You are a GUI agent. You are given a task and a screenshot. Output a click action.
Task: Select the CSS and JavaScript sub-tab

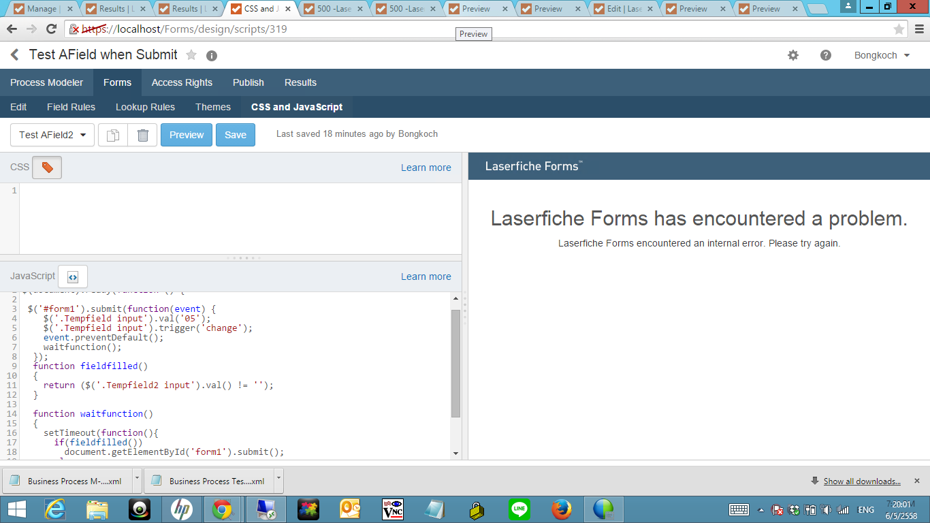click(297, 107)
